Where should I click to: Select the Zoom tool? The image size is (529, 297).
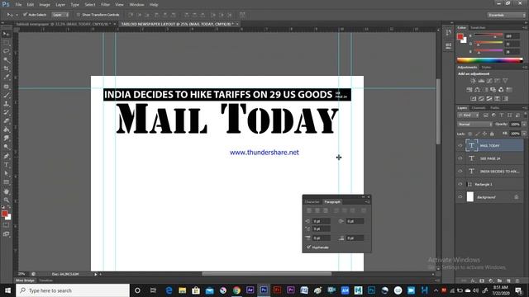[6, 200]
